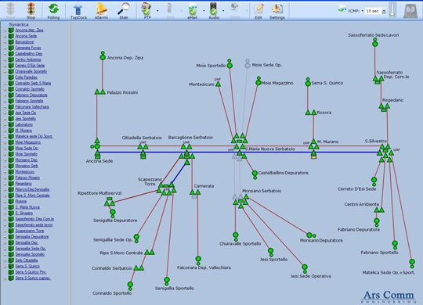The height and width of the screenshot is (305, 423).
Task: Select Fabriano Depuratore in site tree
Action: 31,95
